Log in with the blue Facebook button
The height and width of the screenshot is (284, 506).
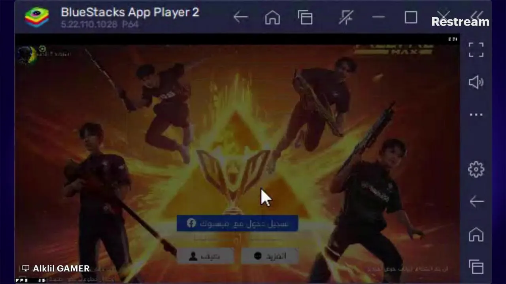(x=237, y=224)
